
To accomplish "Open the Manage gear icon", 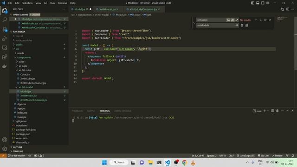I will [x=5, y=149].
